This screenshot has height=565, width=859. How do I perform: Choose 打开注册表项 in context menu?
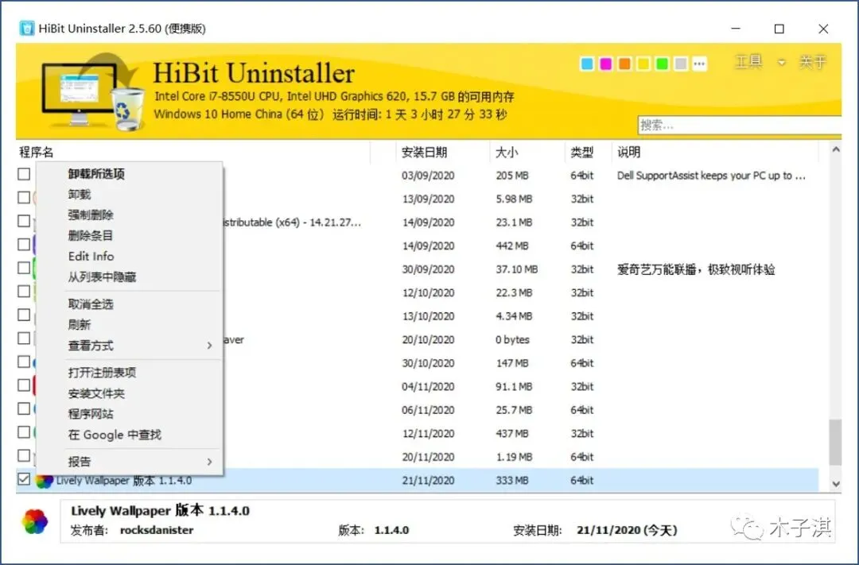point(102,373)
